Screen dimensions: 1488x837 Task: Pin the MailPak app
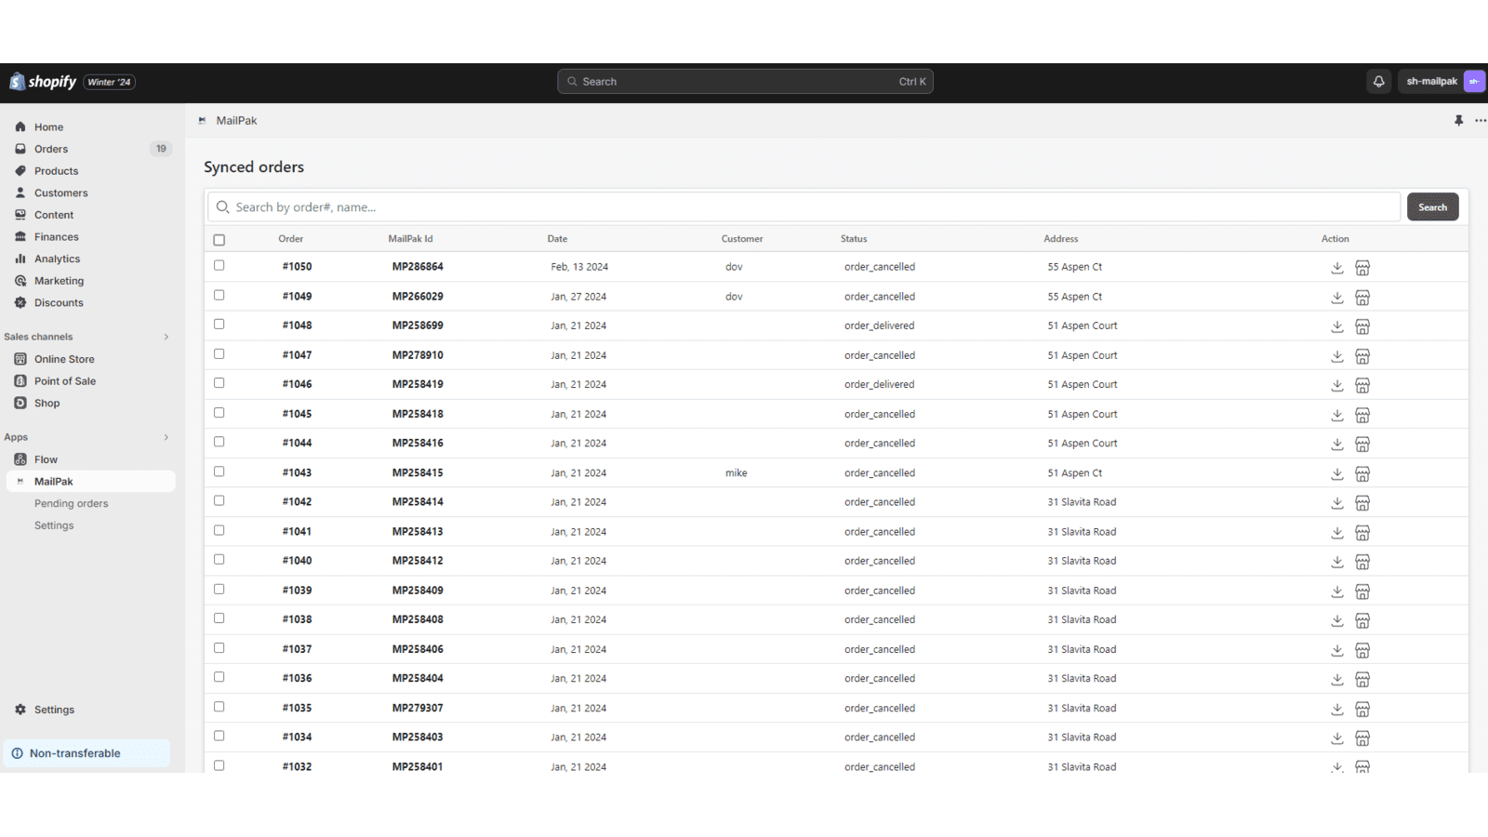pyautogui.click(x=1458, y=121)
